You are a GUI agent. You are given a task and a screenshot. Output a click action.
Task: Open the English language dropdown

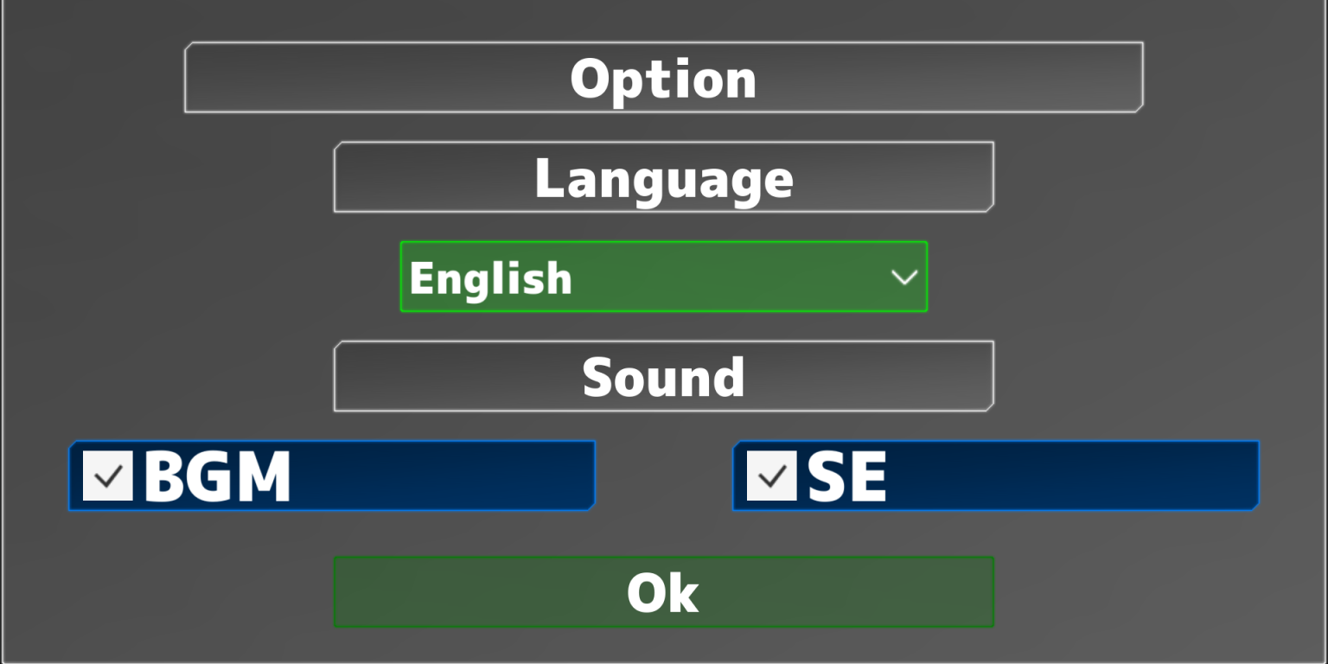663,277
